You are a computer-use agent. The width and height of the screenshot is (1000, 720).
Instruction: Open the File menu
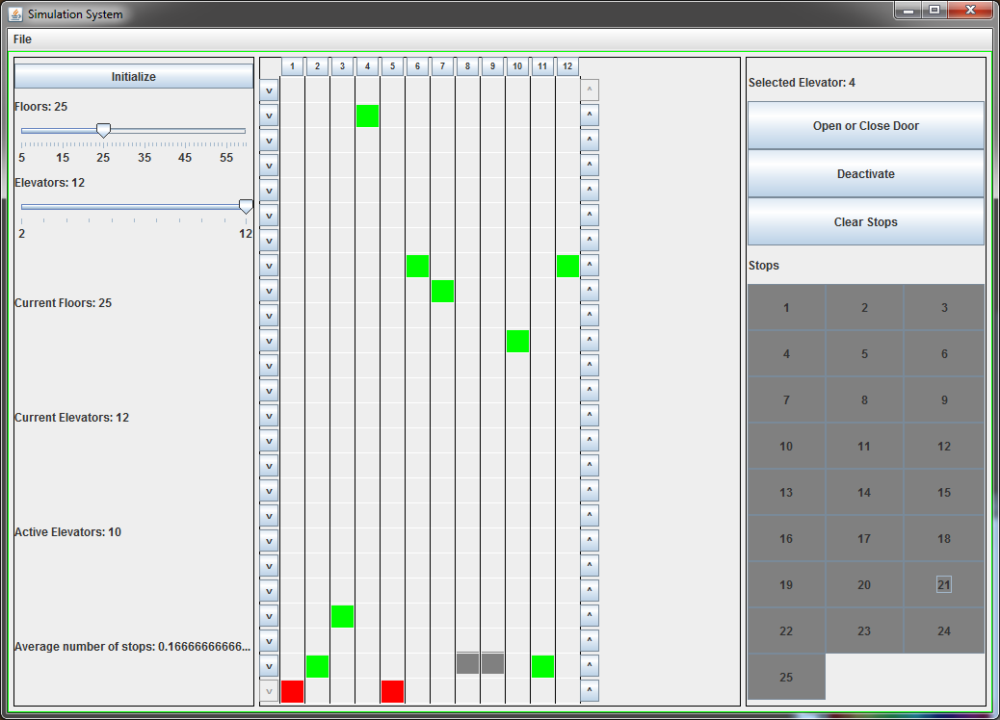[22, 39]
